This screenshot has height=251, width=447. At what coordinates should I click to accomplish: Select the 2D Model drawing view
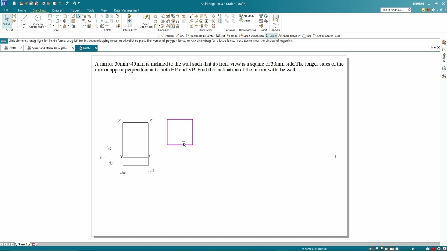click(247, 16)
